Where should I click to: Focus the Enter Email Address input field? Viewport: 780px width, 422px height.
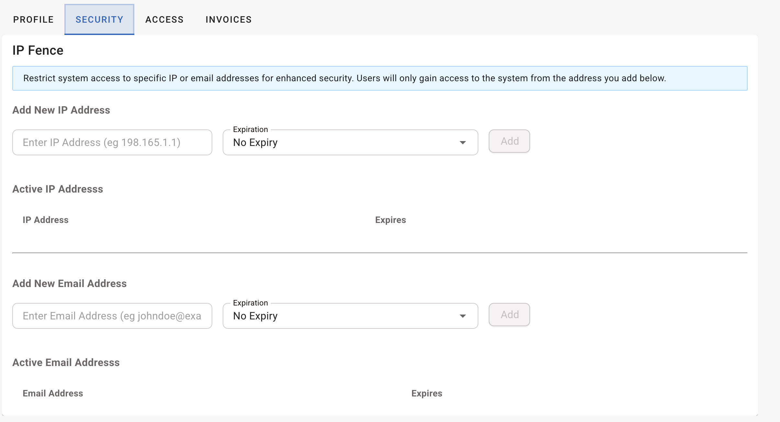[112, 316]
